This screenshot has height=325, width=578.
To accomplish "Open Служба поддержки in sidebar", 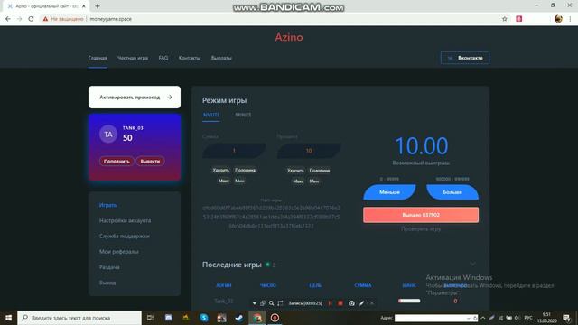I will coord(125,236).
